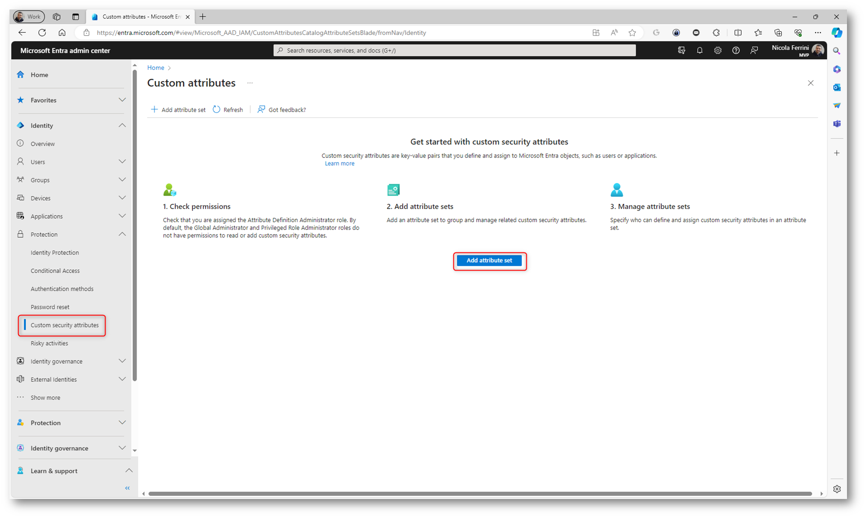Click the blue Add attribute set button

pyautogui.click(x=489, y=260)
